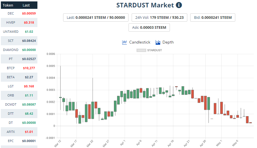
Task: Click the STARDUST legend label
Action: pos(154,50)
